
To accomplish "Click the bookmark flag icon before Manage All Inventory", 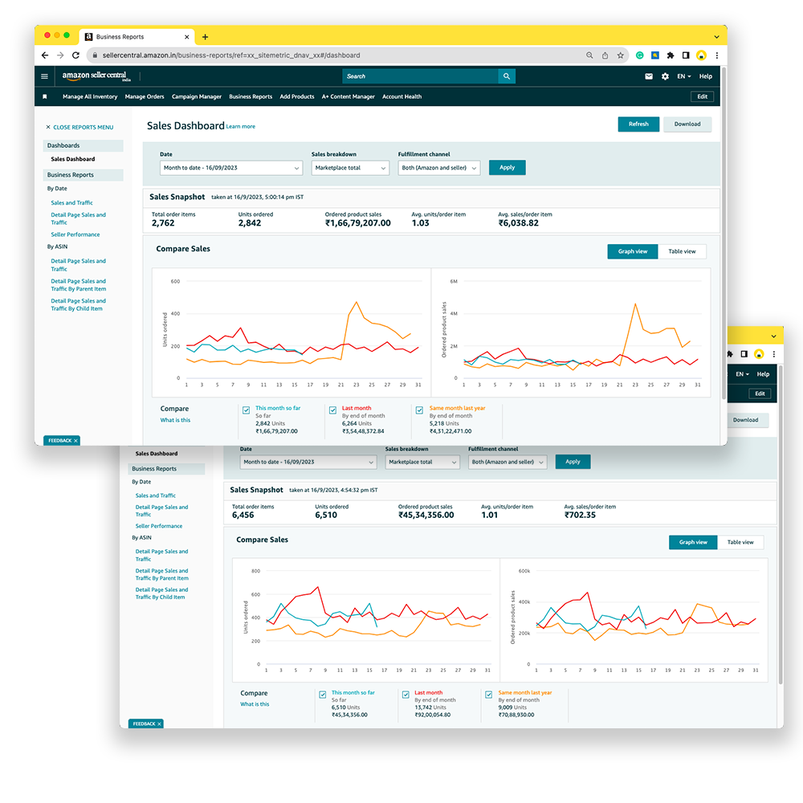I will coord(44,96).
